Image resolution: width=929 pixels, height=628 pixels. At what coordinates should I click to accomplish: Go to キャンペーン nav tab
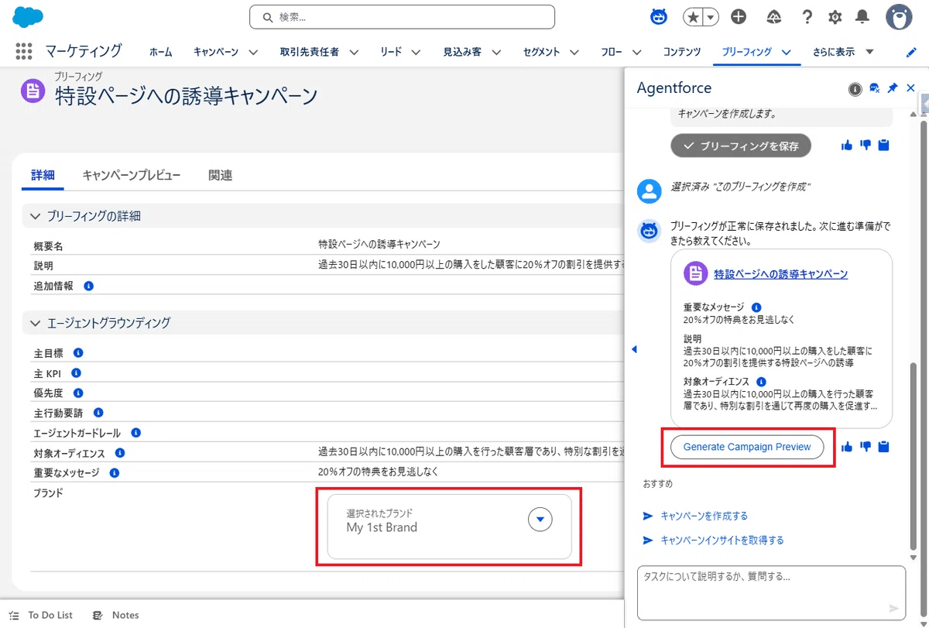tap(216, 52)
